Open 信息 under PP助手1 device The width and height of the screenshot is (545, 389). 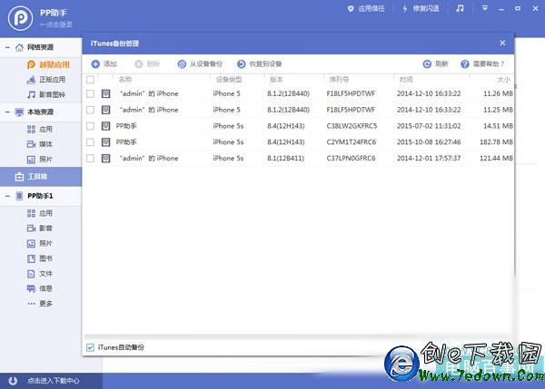40,288
